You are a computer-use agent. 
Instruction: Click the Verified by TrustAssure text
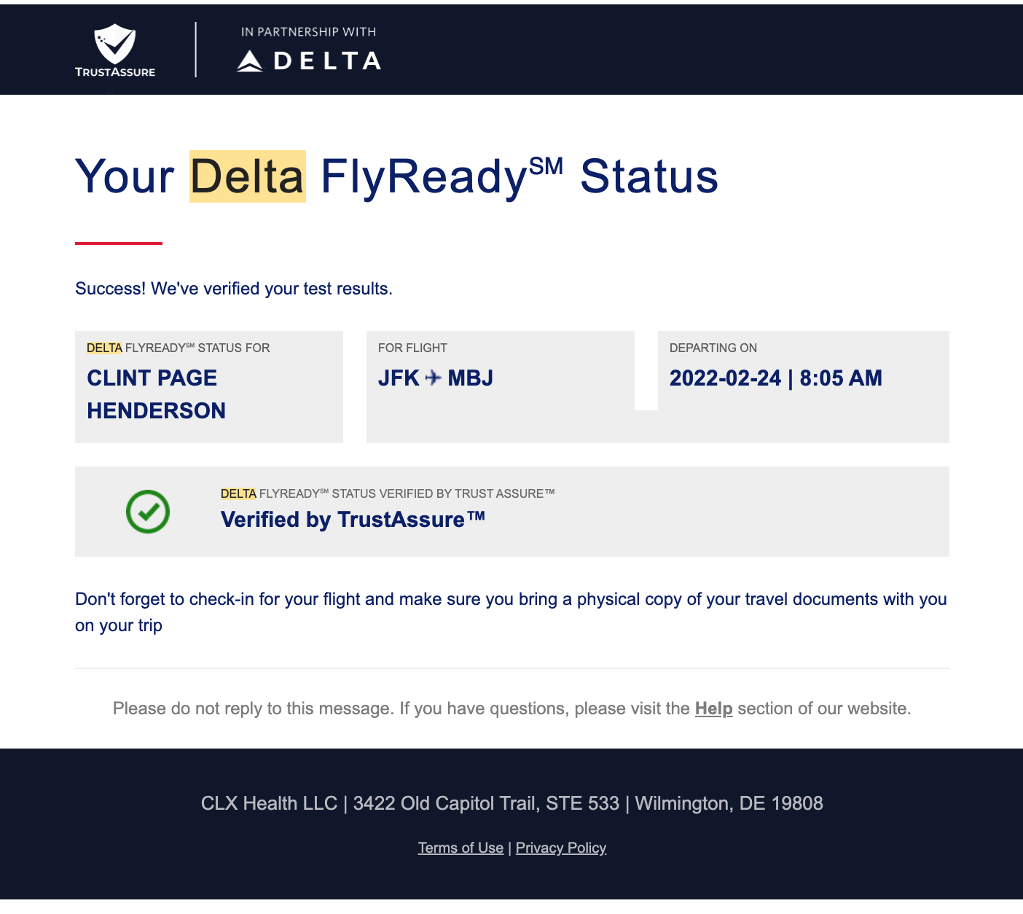click(353, 520)
